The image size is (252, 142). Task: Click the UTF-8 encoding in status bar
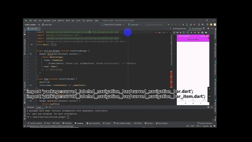click(198, 126)
